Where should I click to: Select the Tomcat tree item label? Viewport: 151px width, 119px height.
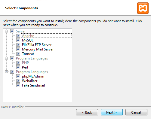pos(28,54)
